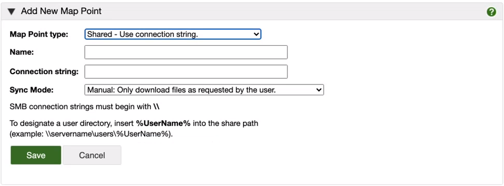Screen dimensions: 504x186
Task: Click the bold %UserName% placeholder text
Action: tap(164, 123)
